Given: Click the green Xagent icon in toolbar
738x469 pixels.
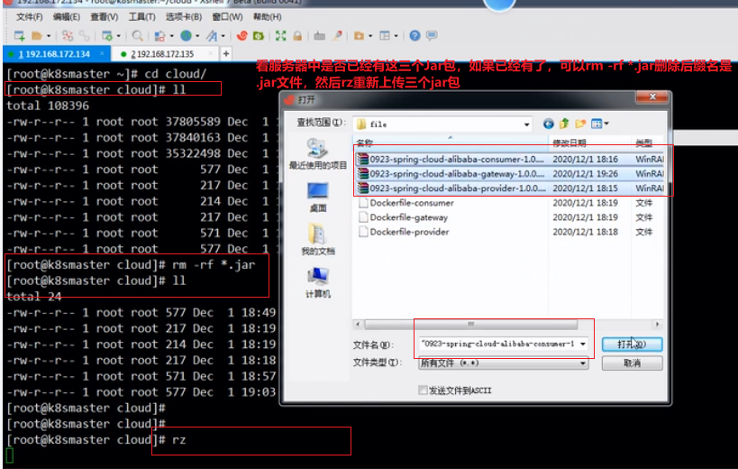Looking at the screenshot, I should [259, 36].
